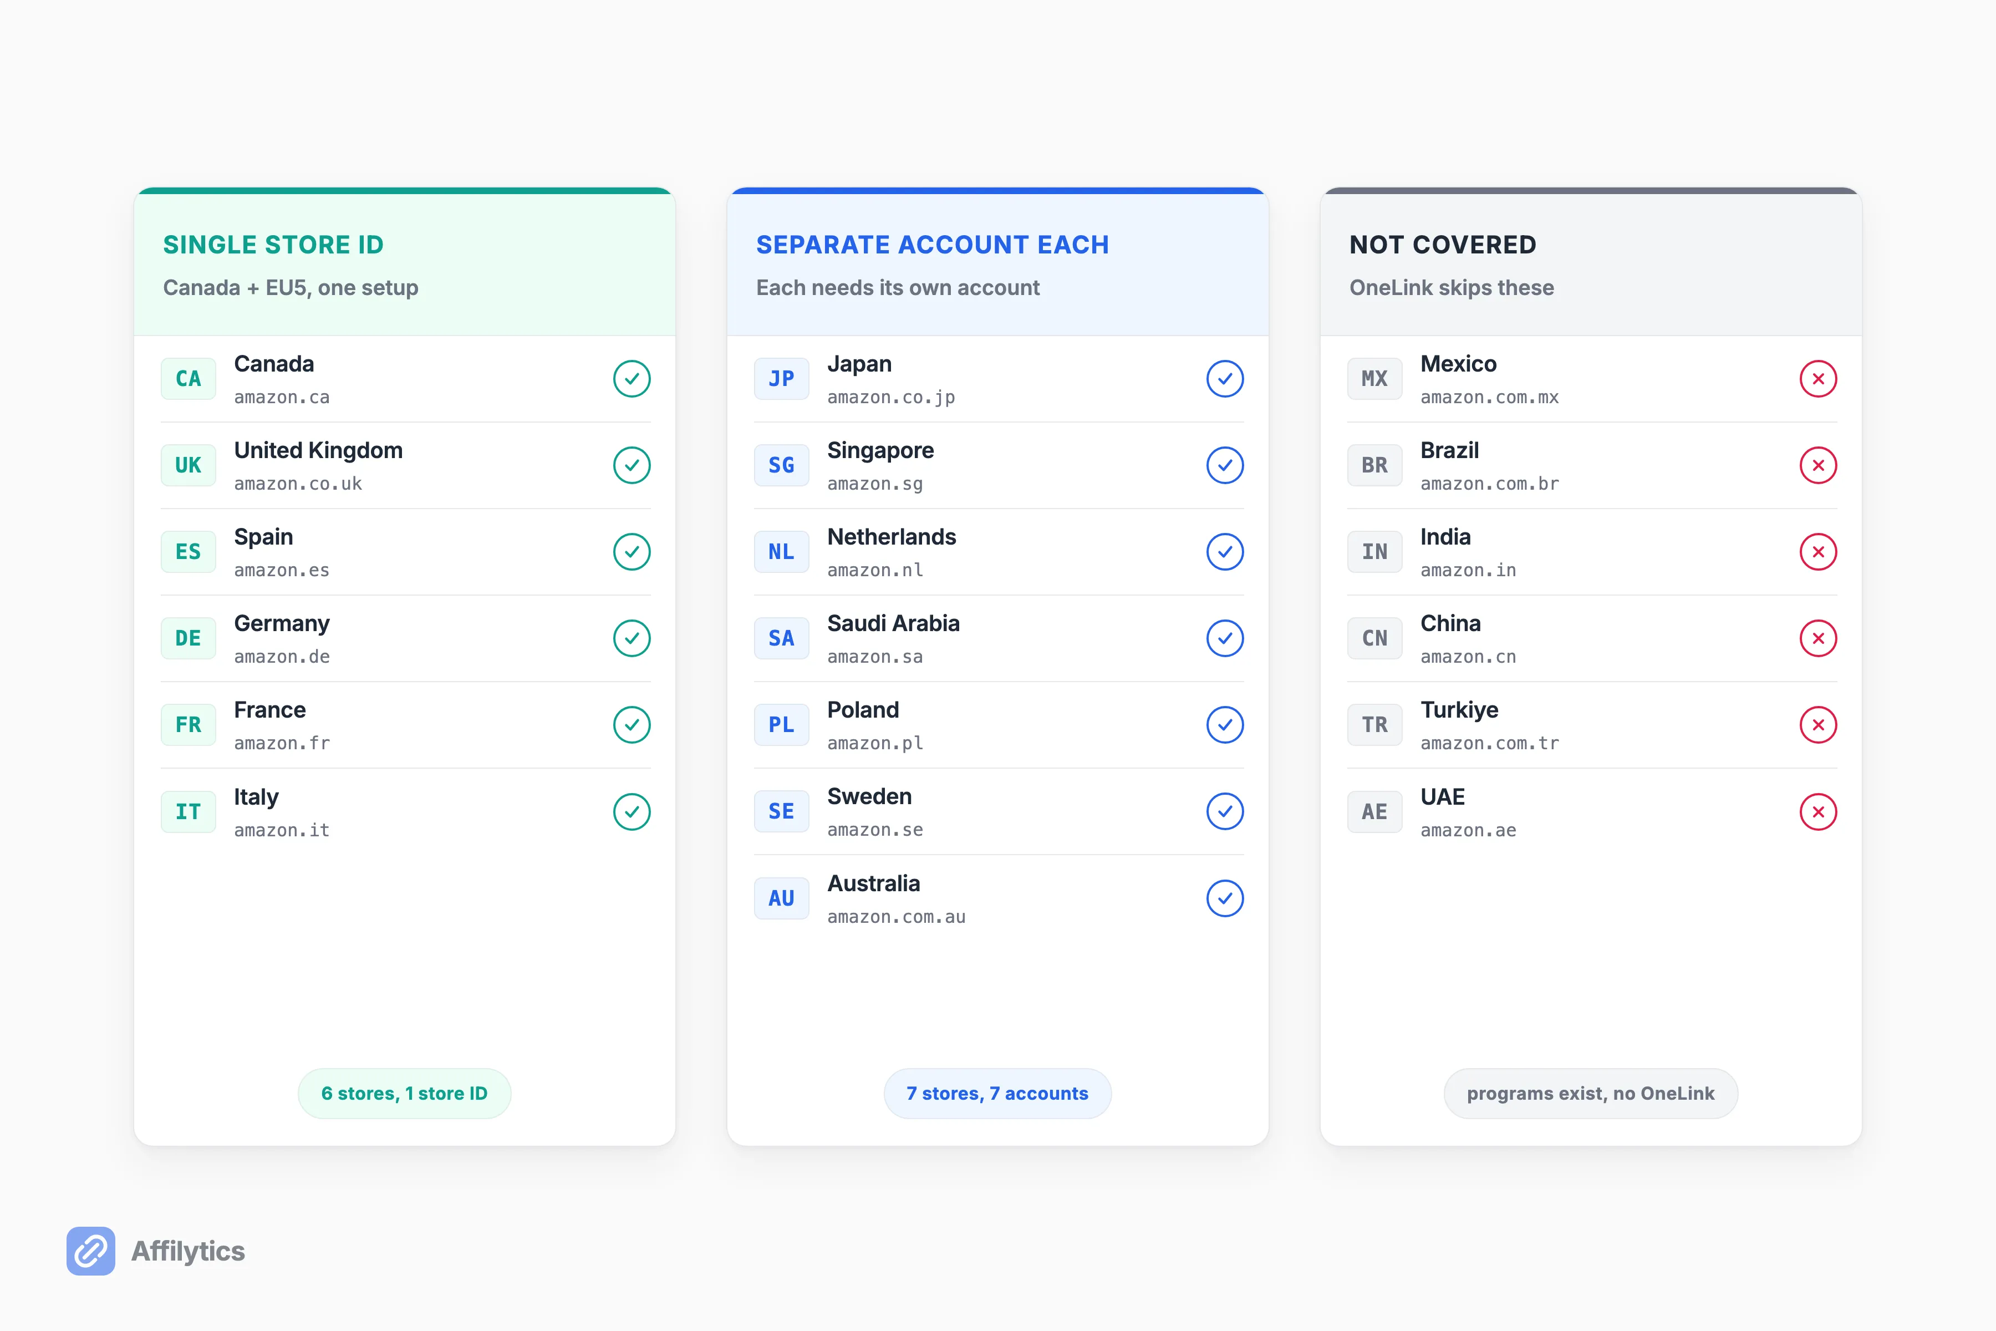Click the ES country code badge

(189, 552)
